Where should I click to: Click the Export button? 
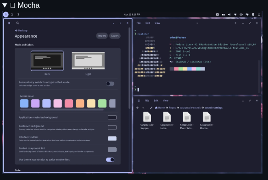coord(115,36)
